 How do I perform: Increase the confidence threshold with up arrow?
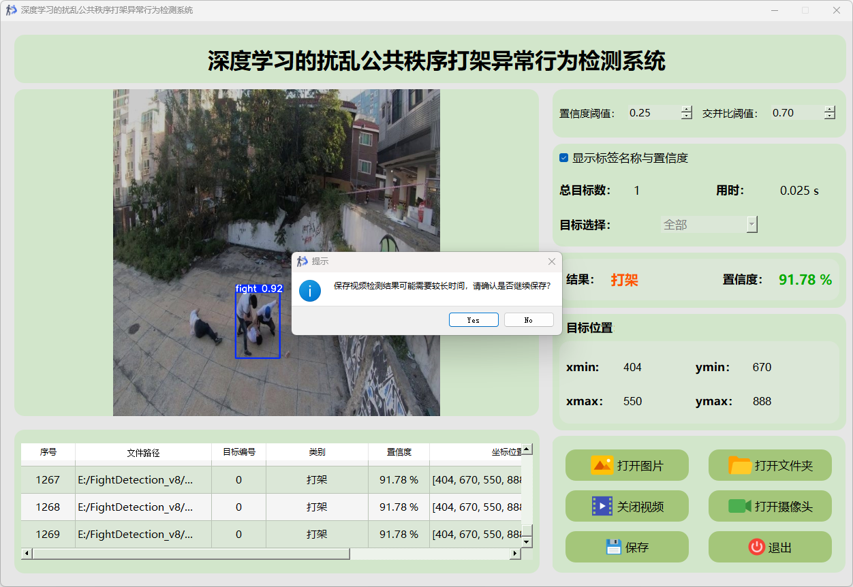pyautogui.click(x=686, y=110)
